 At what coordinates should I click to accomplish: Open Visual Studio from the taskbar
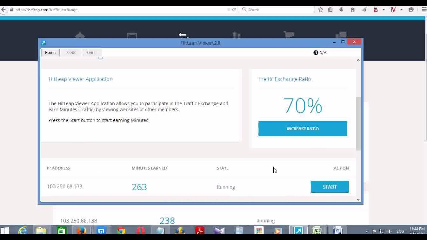220,231
